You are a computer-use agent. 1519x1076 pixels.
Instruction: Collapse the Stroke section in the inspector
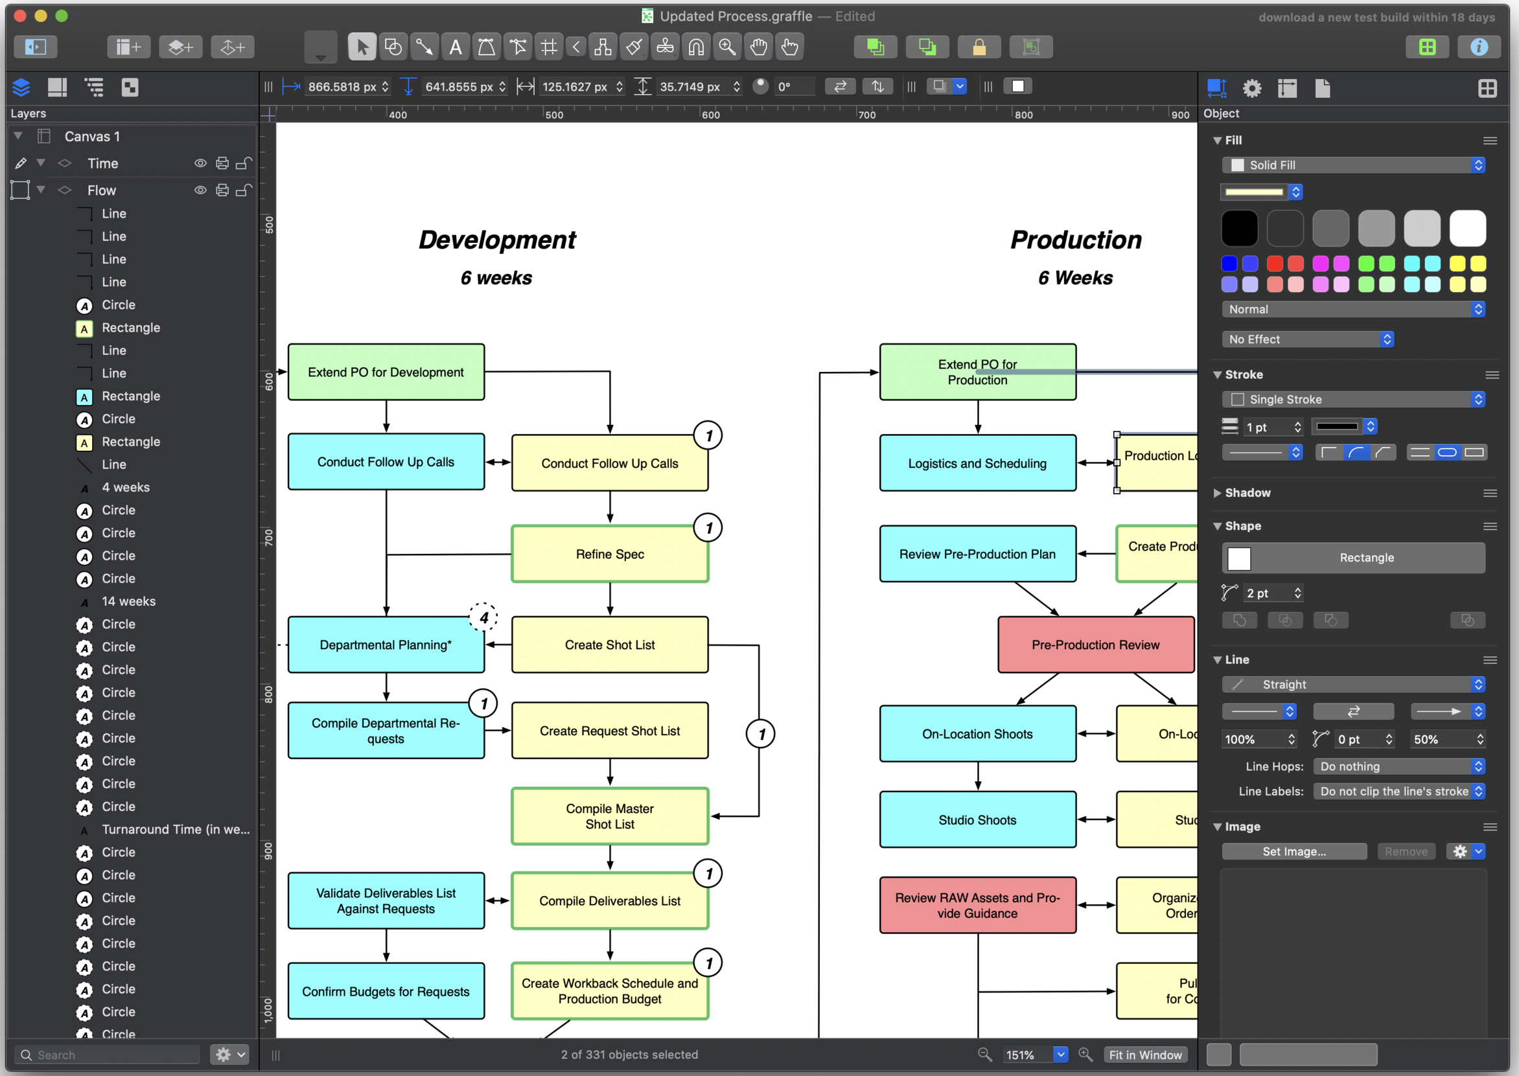1218,374
